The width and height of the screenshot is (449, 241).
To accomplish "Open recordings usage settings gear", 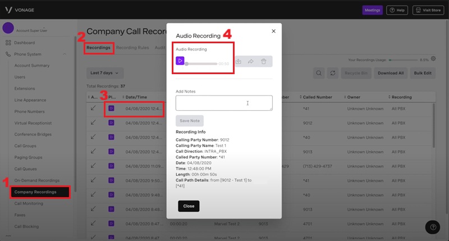I will tap(433, 58).
